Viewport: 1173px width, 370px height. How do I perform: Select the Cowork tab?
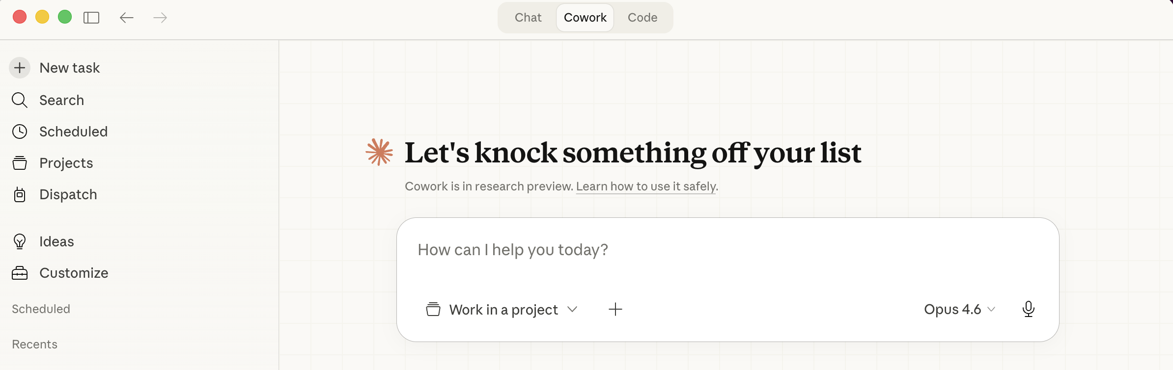[x=585, y=18]
